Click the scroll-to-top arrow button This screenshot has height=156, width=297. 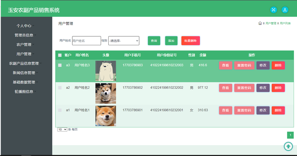[x=288, y=146]
